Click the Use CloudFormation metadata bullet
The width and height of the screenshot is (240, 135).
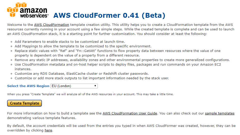[118, 67]
